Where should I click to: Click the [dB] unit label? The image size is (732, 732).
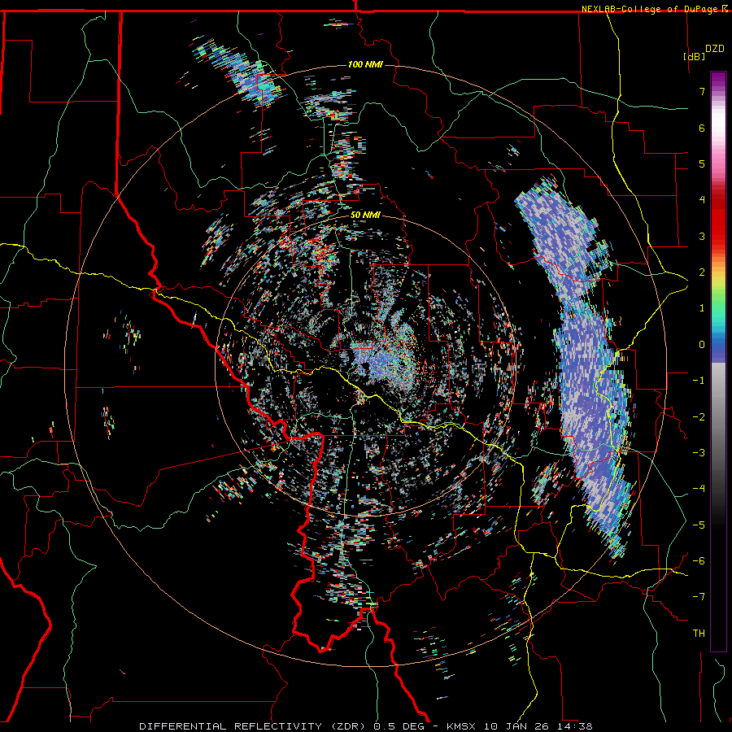coord(694,56)
